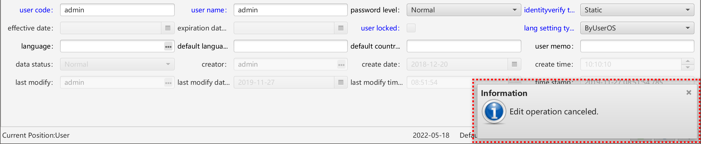Close the Information notification popup
701x144 pixels.
tap(689, 92)
